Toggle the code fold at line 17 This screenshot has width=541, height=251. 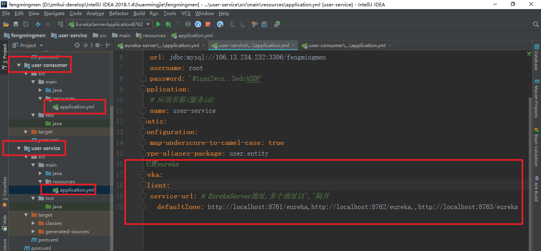click(x=143, y=175)
